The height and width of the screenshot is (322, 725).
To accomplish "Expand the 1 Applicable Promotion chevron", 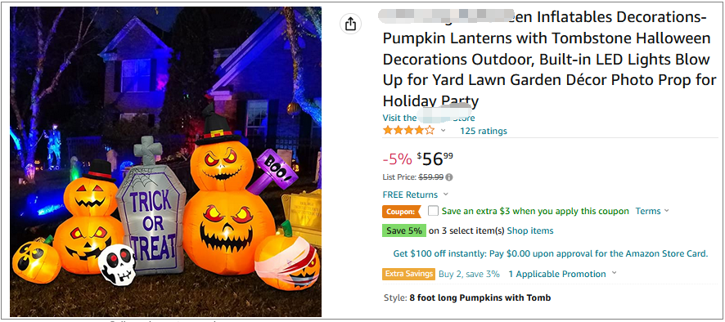I will point(614,273).
